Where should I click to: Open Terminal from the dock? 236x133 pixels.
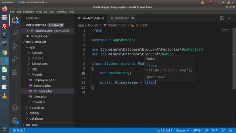click(4, 44)
